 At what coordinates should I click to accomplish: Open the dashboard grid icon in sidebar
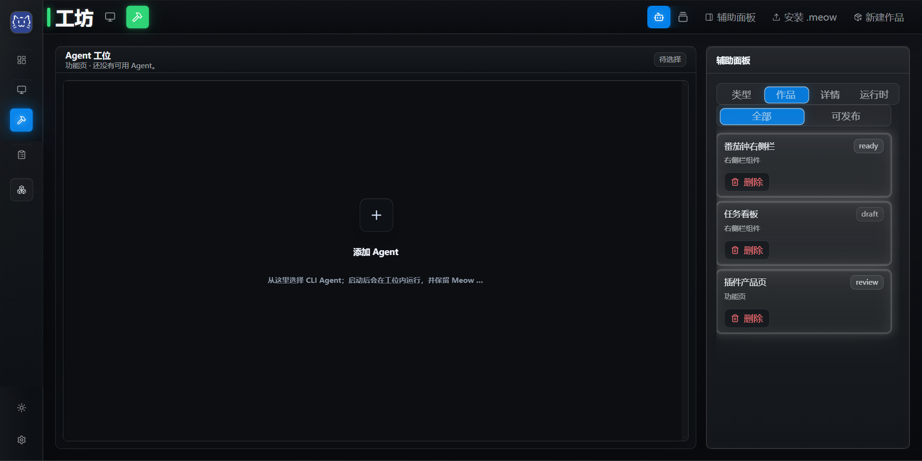[x=22, y=60]
